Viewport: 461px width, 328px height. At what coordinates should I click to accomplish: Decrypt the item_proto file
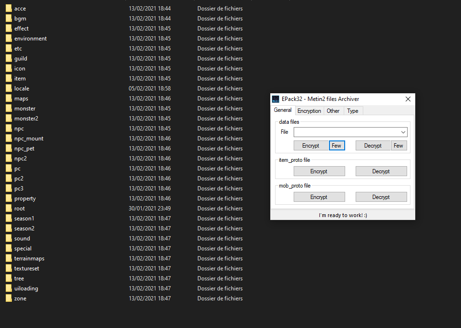coord(381,171)
